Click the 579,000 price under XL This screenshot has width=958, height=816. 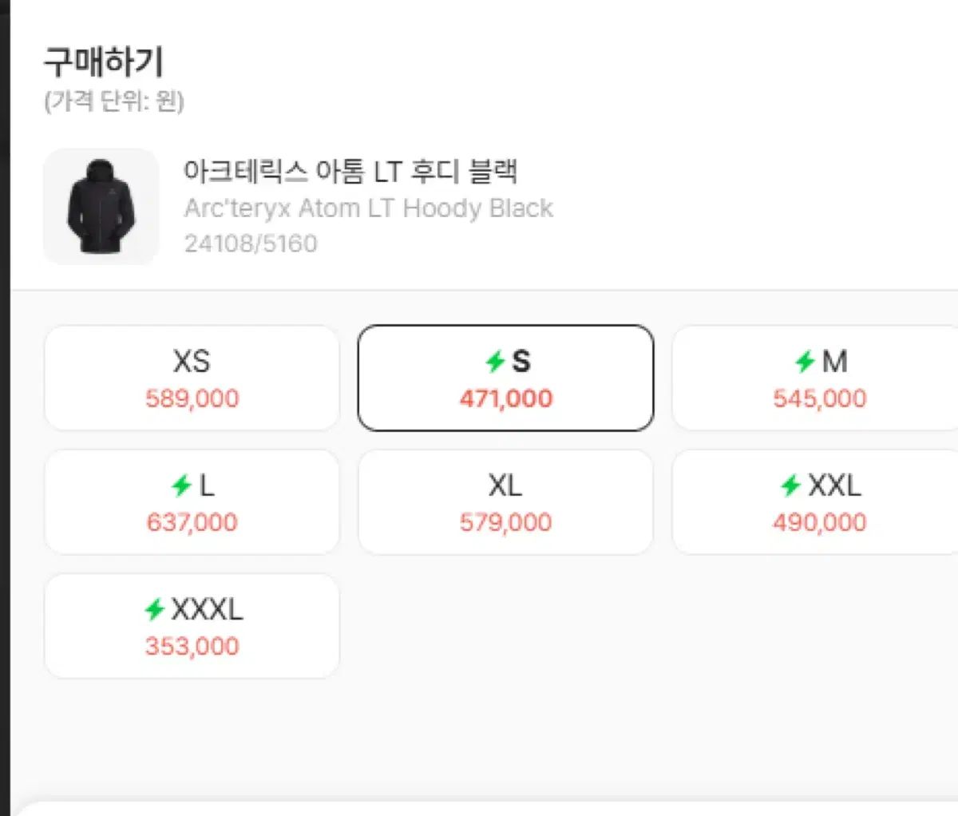pos(505,522)
